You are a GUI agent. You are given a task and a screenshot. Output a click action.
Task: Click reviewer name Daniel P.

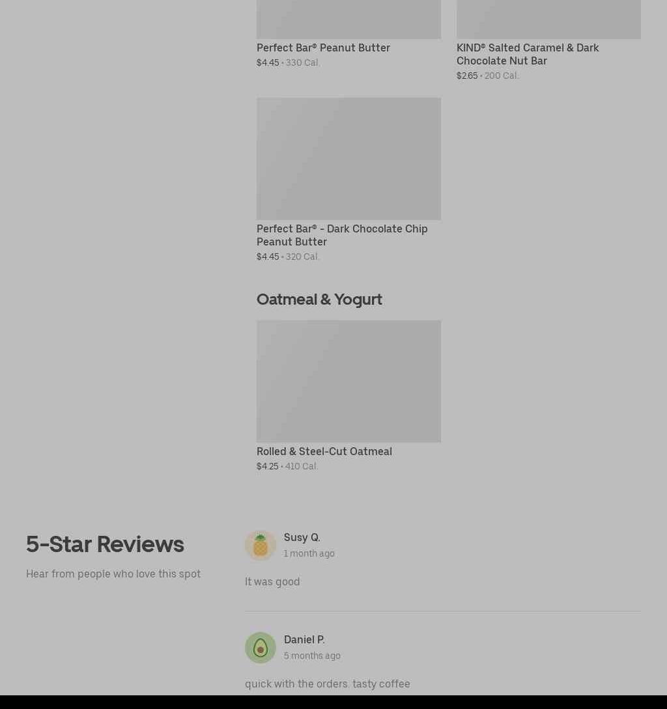tap(304, 639)
